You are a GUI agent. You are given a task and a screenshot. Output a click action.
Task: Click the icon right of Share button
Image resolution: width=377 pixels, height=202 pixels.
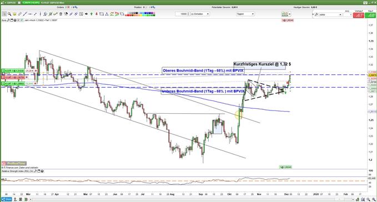[x=15, y=199]
